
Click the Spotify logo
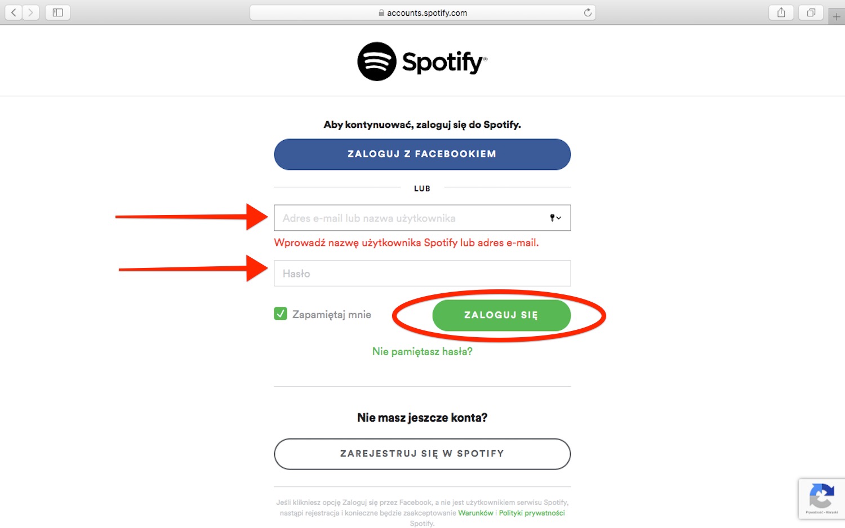click(422, 61)
